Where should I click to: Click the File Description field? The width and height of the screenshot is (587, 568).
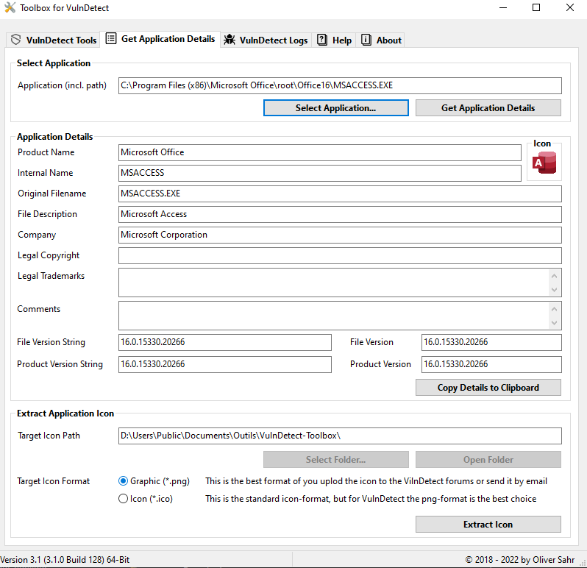coord(340,214)
